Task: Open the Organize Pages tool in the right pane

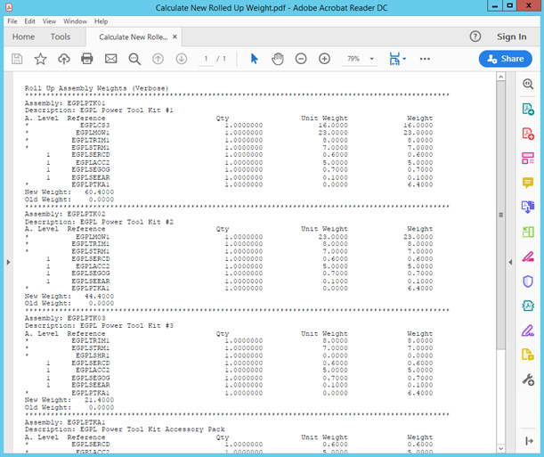Action: tap(528, 232)
